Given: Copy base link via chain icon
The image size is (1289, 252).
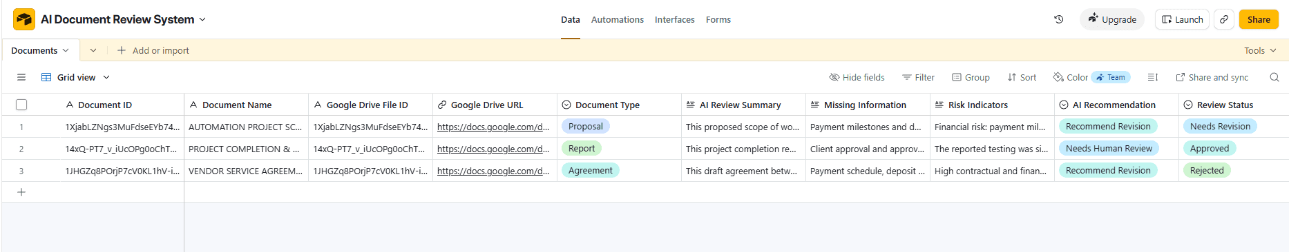Looking at the screenshot, I should 1223,19.
